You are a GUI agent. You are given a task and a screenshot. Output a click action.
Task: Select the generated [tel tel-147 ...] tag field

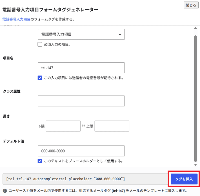85,179
